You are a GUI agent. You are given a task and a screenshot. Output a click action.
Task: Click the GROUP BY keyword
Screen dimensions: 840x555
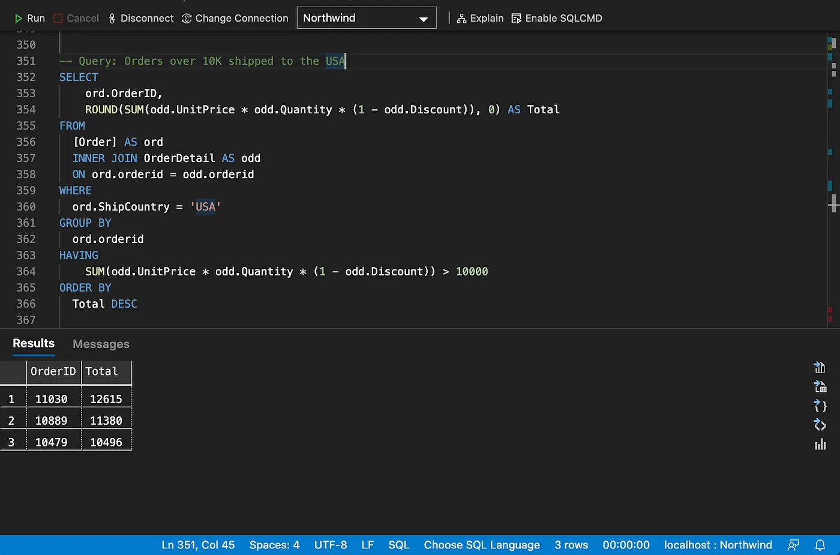[x=85, y=223]
